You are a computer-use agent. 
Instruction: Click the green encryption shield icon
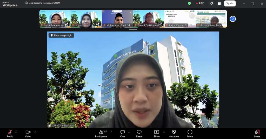(x=189, y=3)
